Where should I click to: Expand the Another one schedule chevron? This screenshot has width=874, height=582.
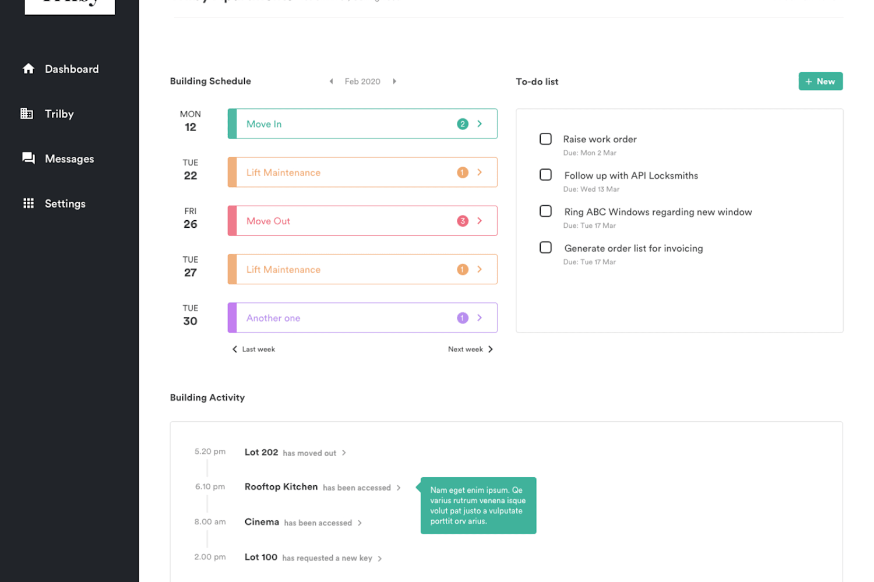tap(480, 318)
